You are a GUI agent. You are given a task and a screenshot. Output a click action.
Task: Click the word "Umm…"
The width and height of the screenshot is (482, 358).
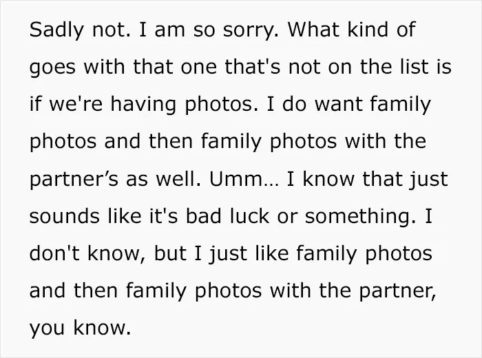[244, 179]
